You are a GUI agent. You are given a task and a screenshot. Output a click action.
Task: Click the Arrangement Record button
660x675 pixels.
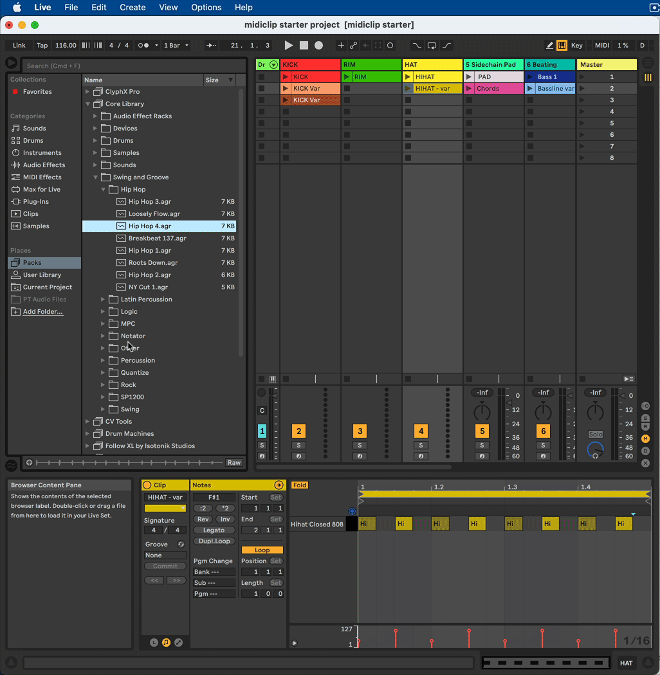tap(318, 46)
